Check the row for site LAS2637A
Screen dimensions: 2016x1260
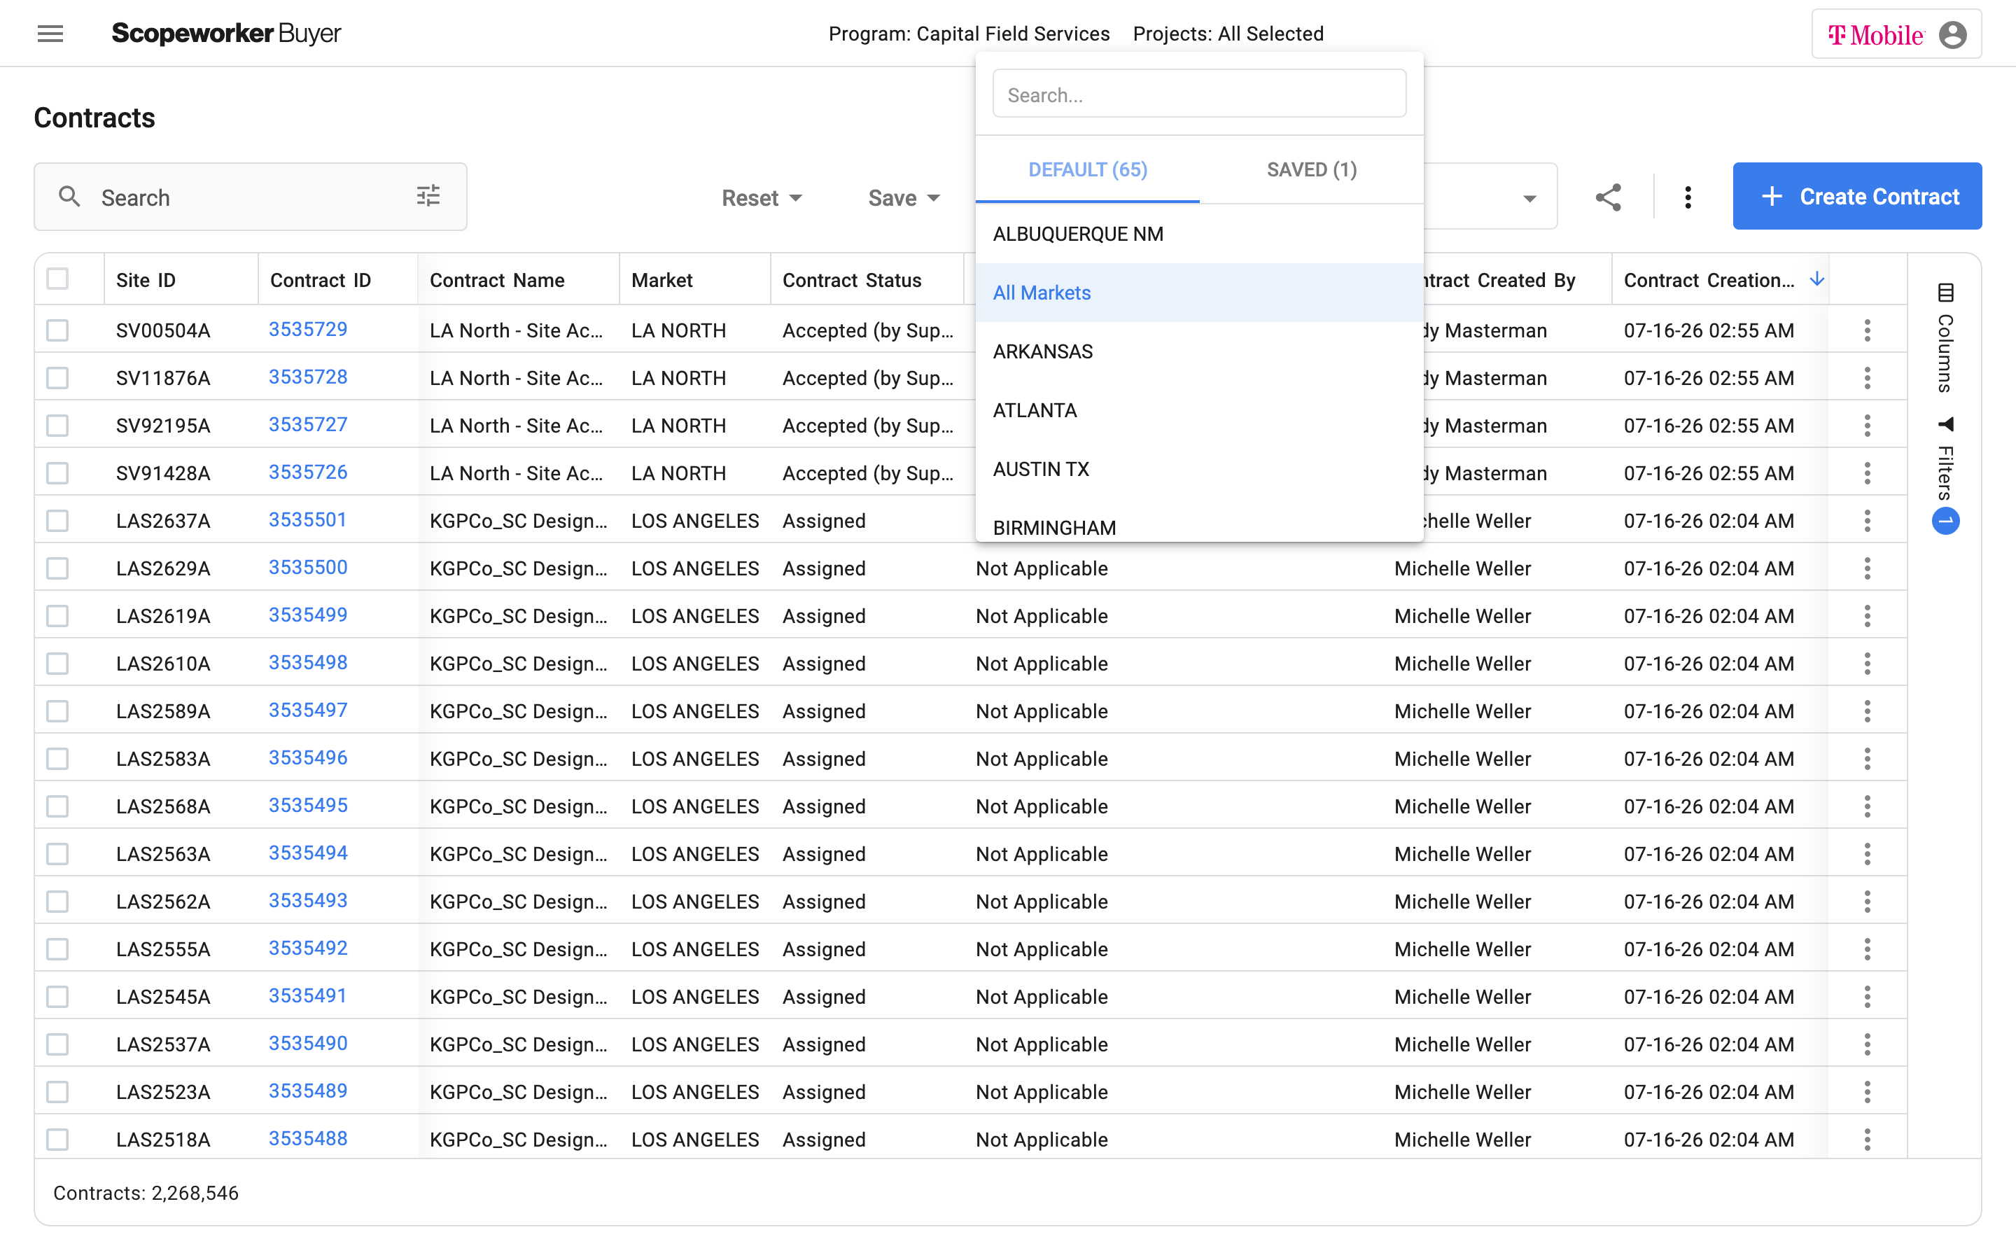[x=57, y=521]
